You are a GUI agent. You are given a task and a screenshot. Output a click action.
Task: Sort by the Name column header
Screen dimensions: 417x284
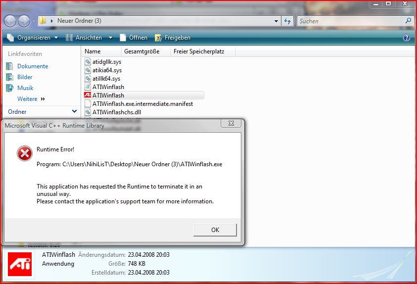101,51
